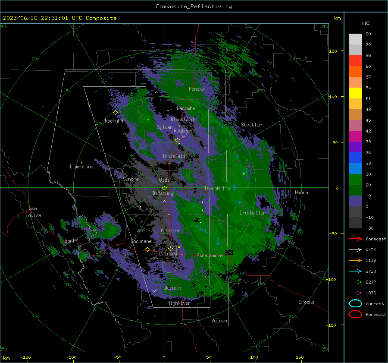Image resolution: width=388 pixels, height=363 pixels.
Task: Pick the slate-purple 0–10 dBZ swatch
Action: 355,201
